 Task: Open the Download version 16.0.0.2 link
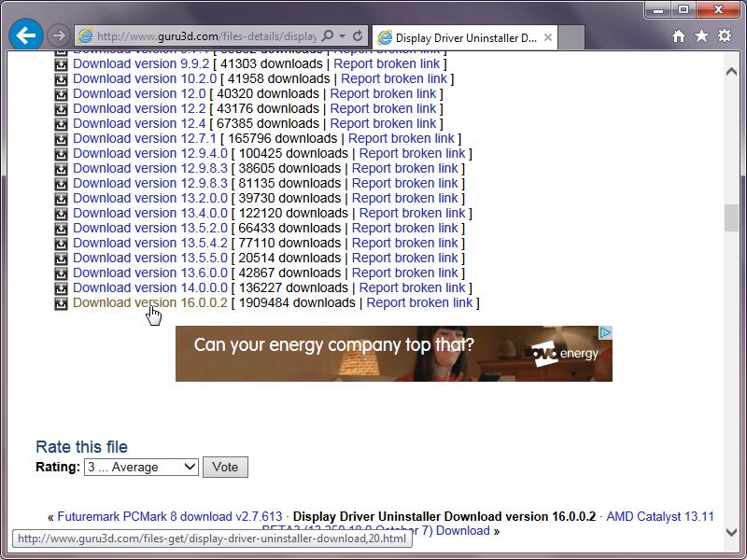coord(150,302)
